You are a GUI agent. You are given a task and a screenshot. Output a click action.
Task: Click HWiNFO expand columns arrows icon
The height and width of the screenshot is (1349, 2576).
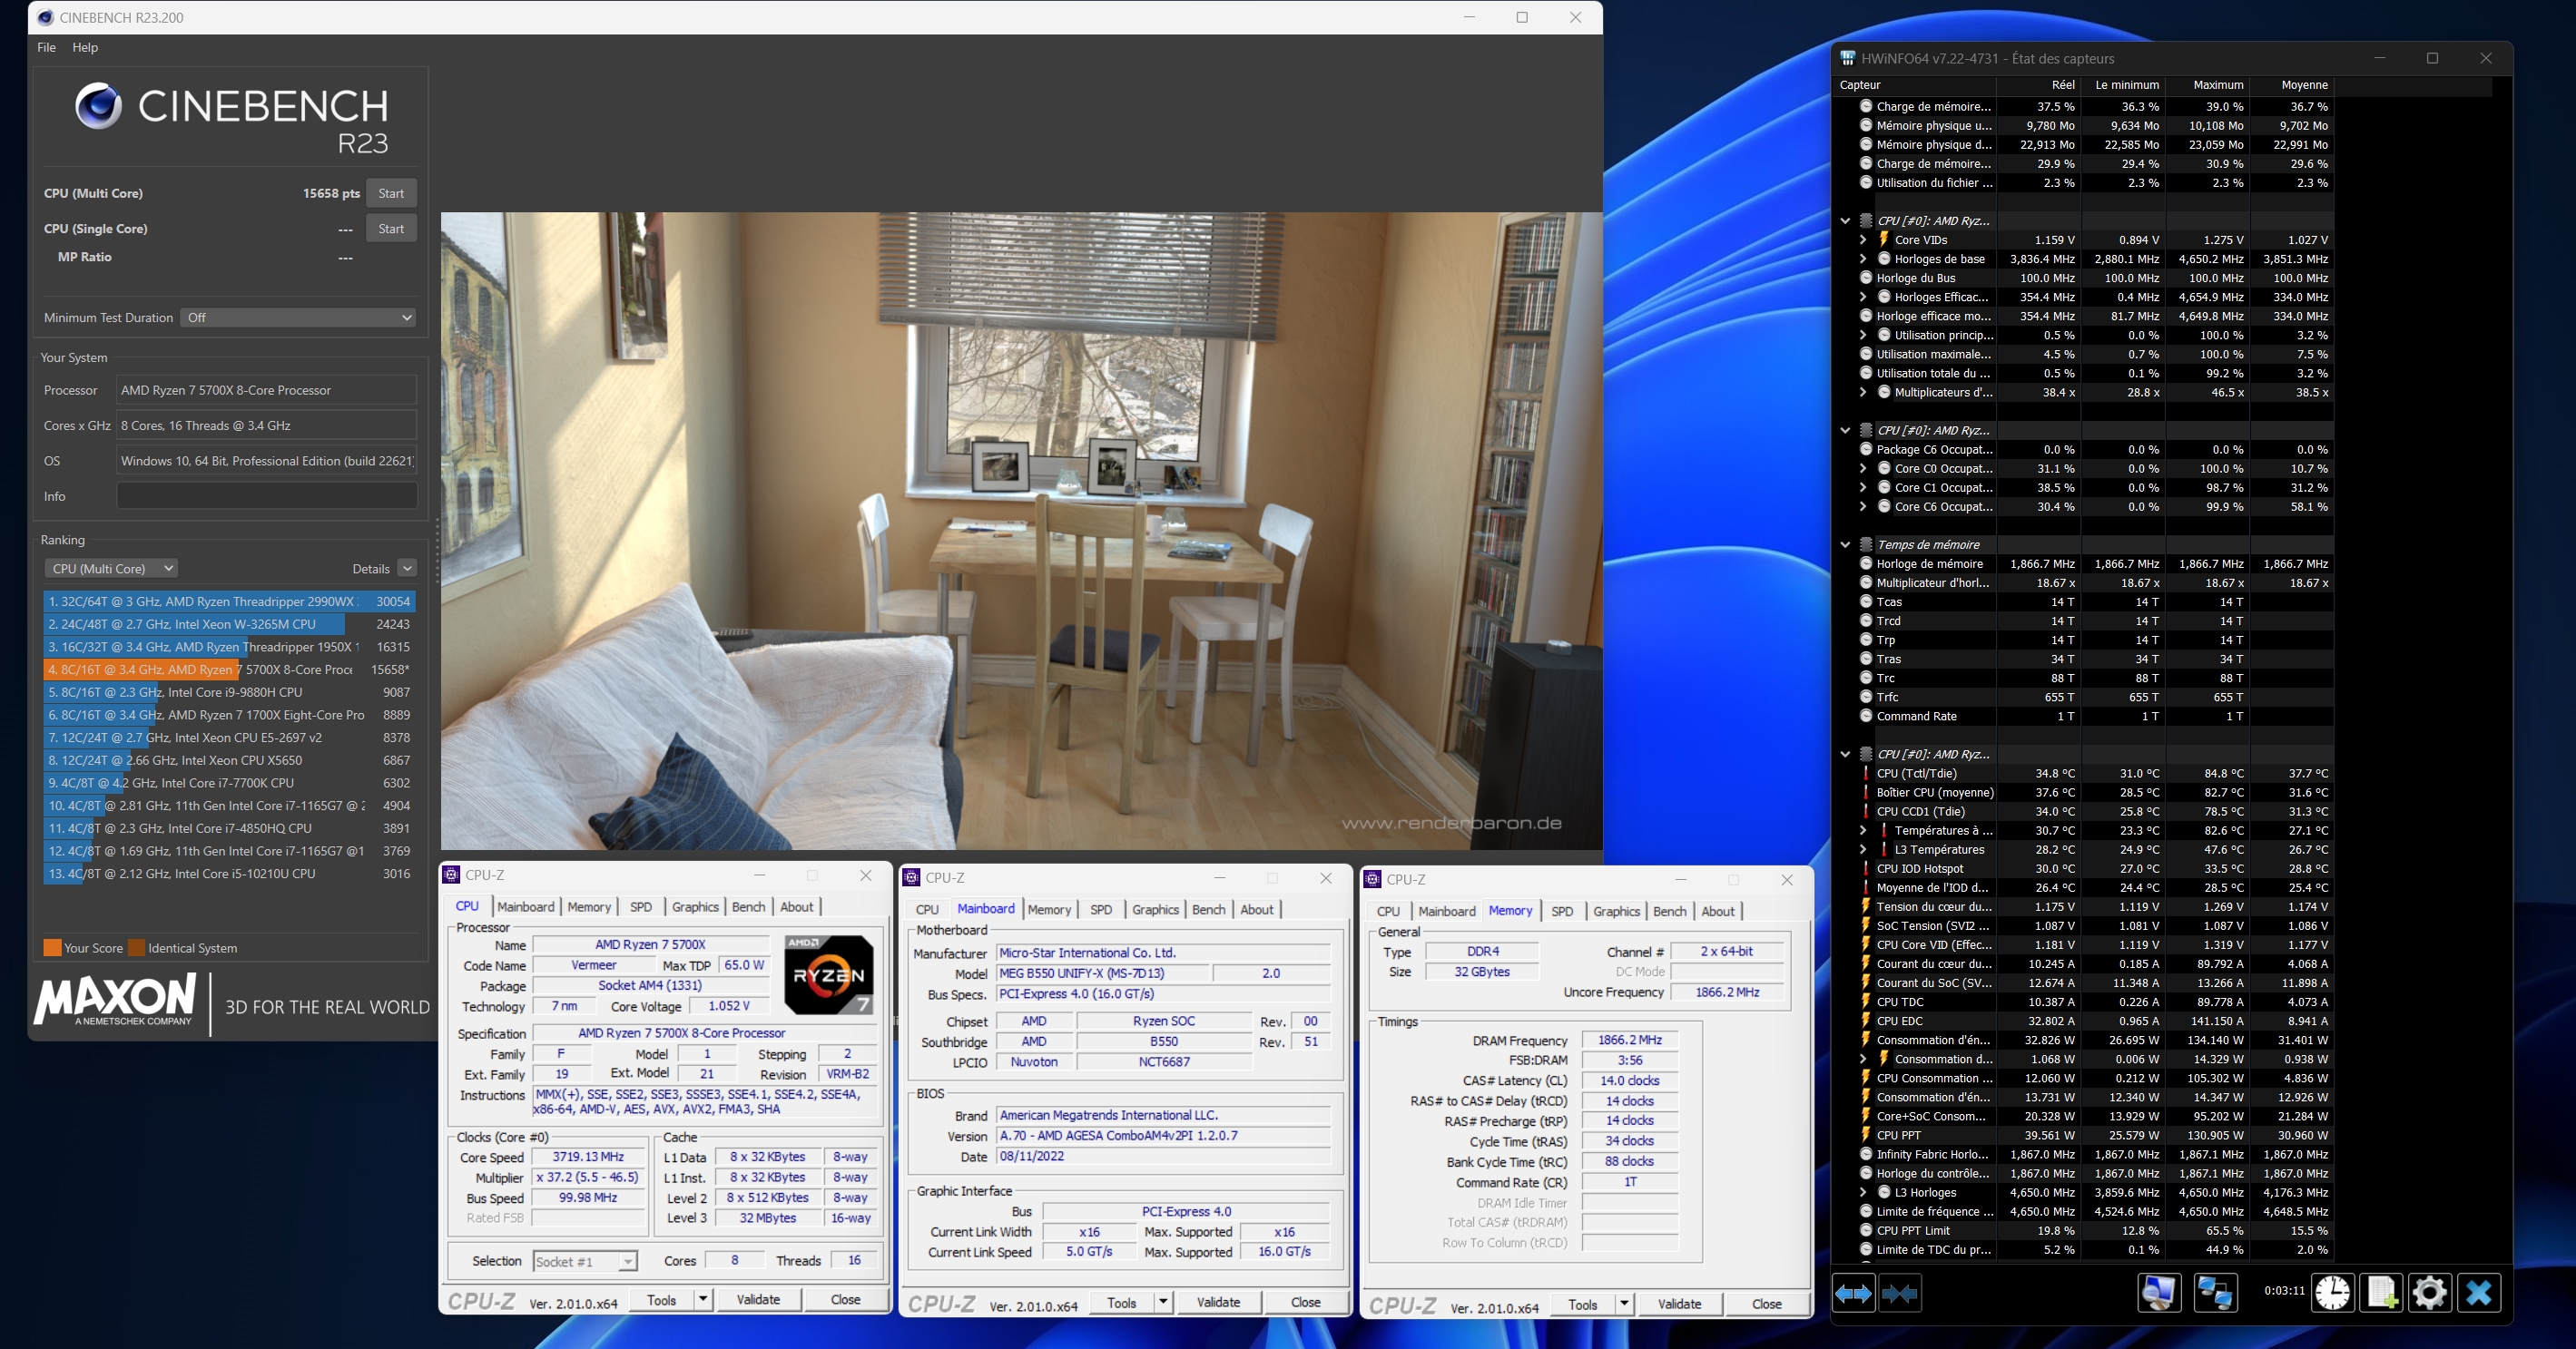[x=1853, y=1293]
